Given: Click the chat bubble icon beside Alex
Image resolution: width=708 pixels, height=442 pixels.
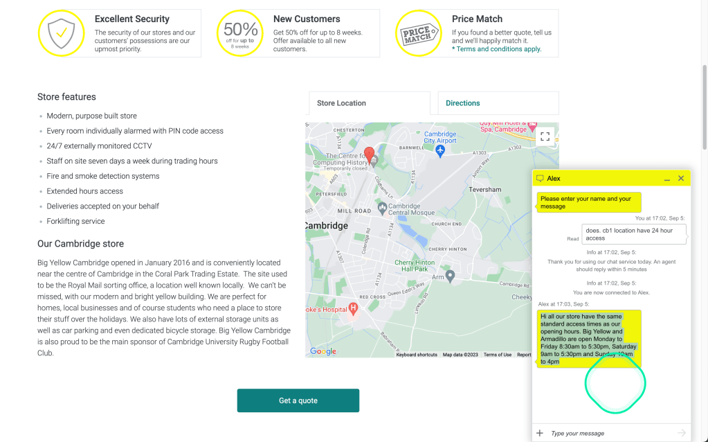Looking at the screenshot, I should (x=540, y=179).
